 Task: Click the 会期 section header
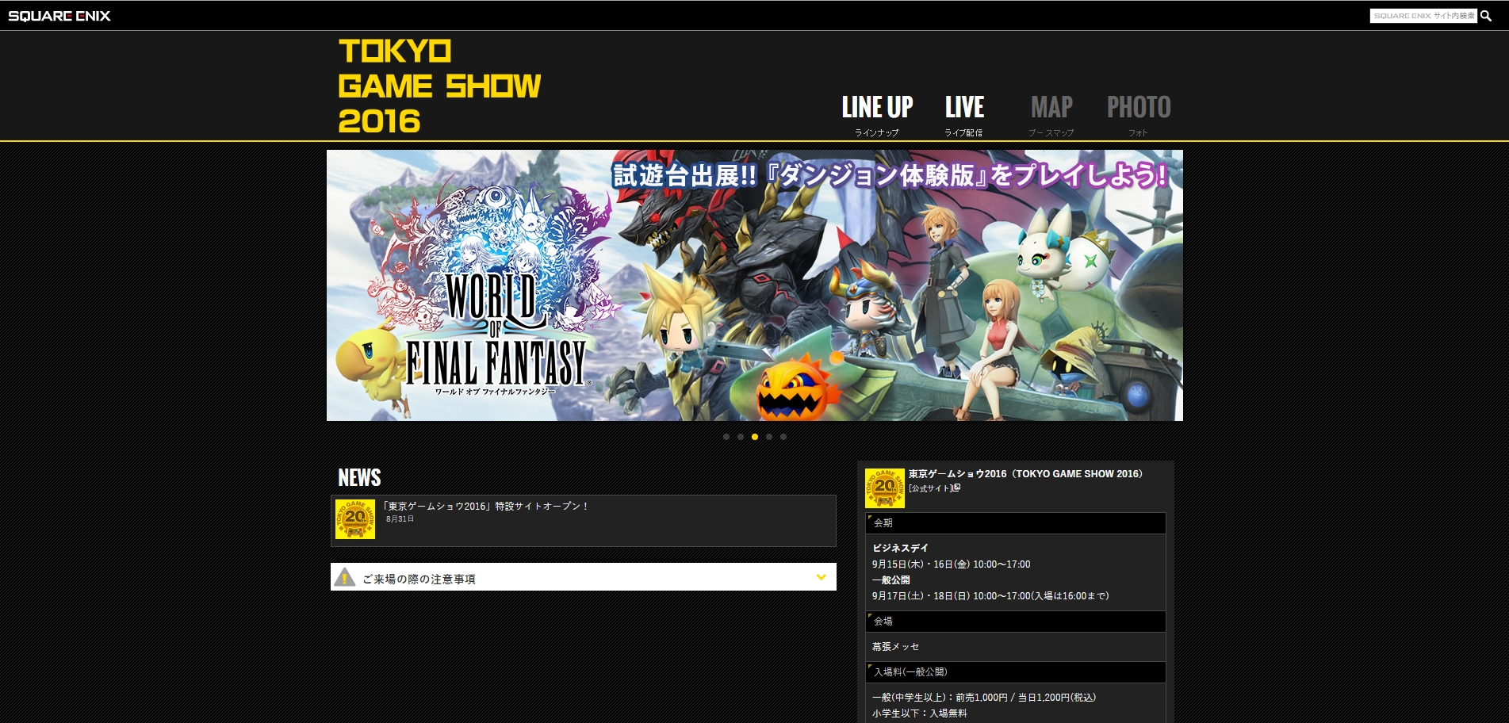pyautogui.click(x=1016, y=523)
